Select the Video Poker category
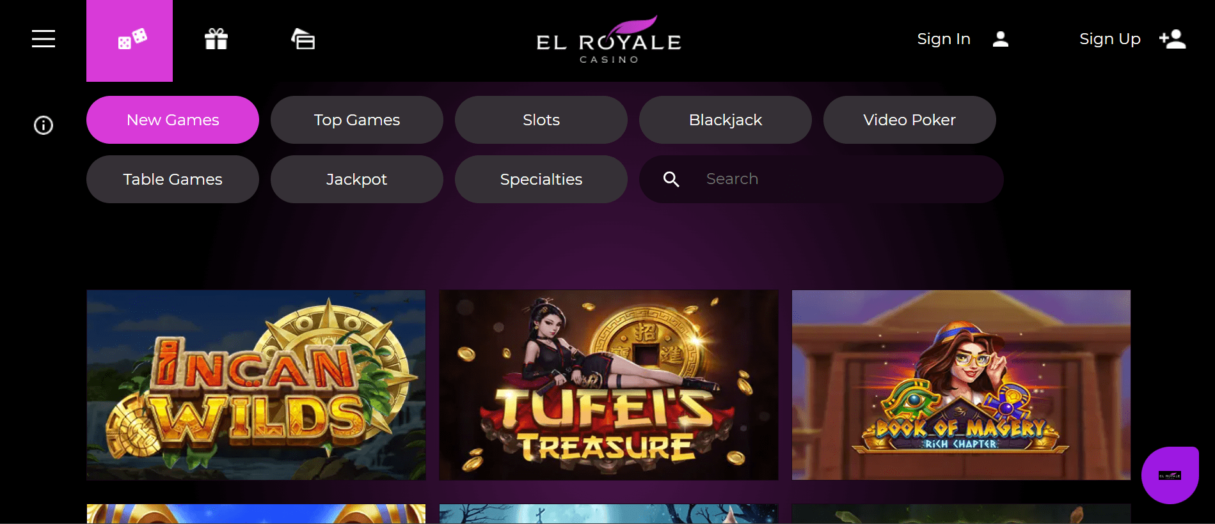This screenshot has height=524, width=1215. tap(910, 119)
